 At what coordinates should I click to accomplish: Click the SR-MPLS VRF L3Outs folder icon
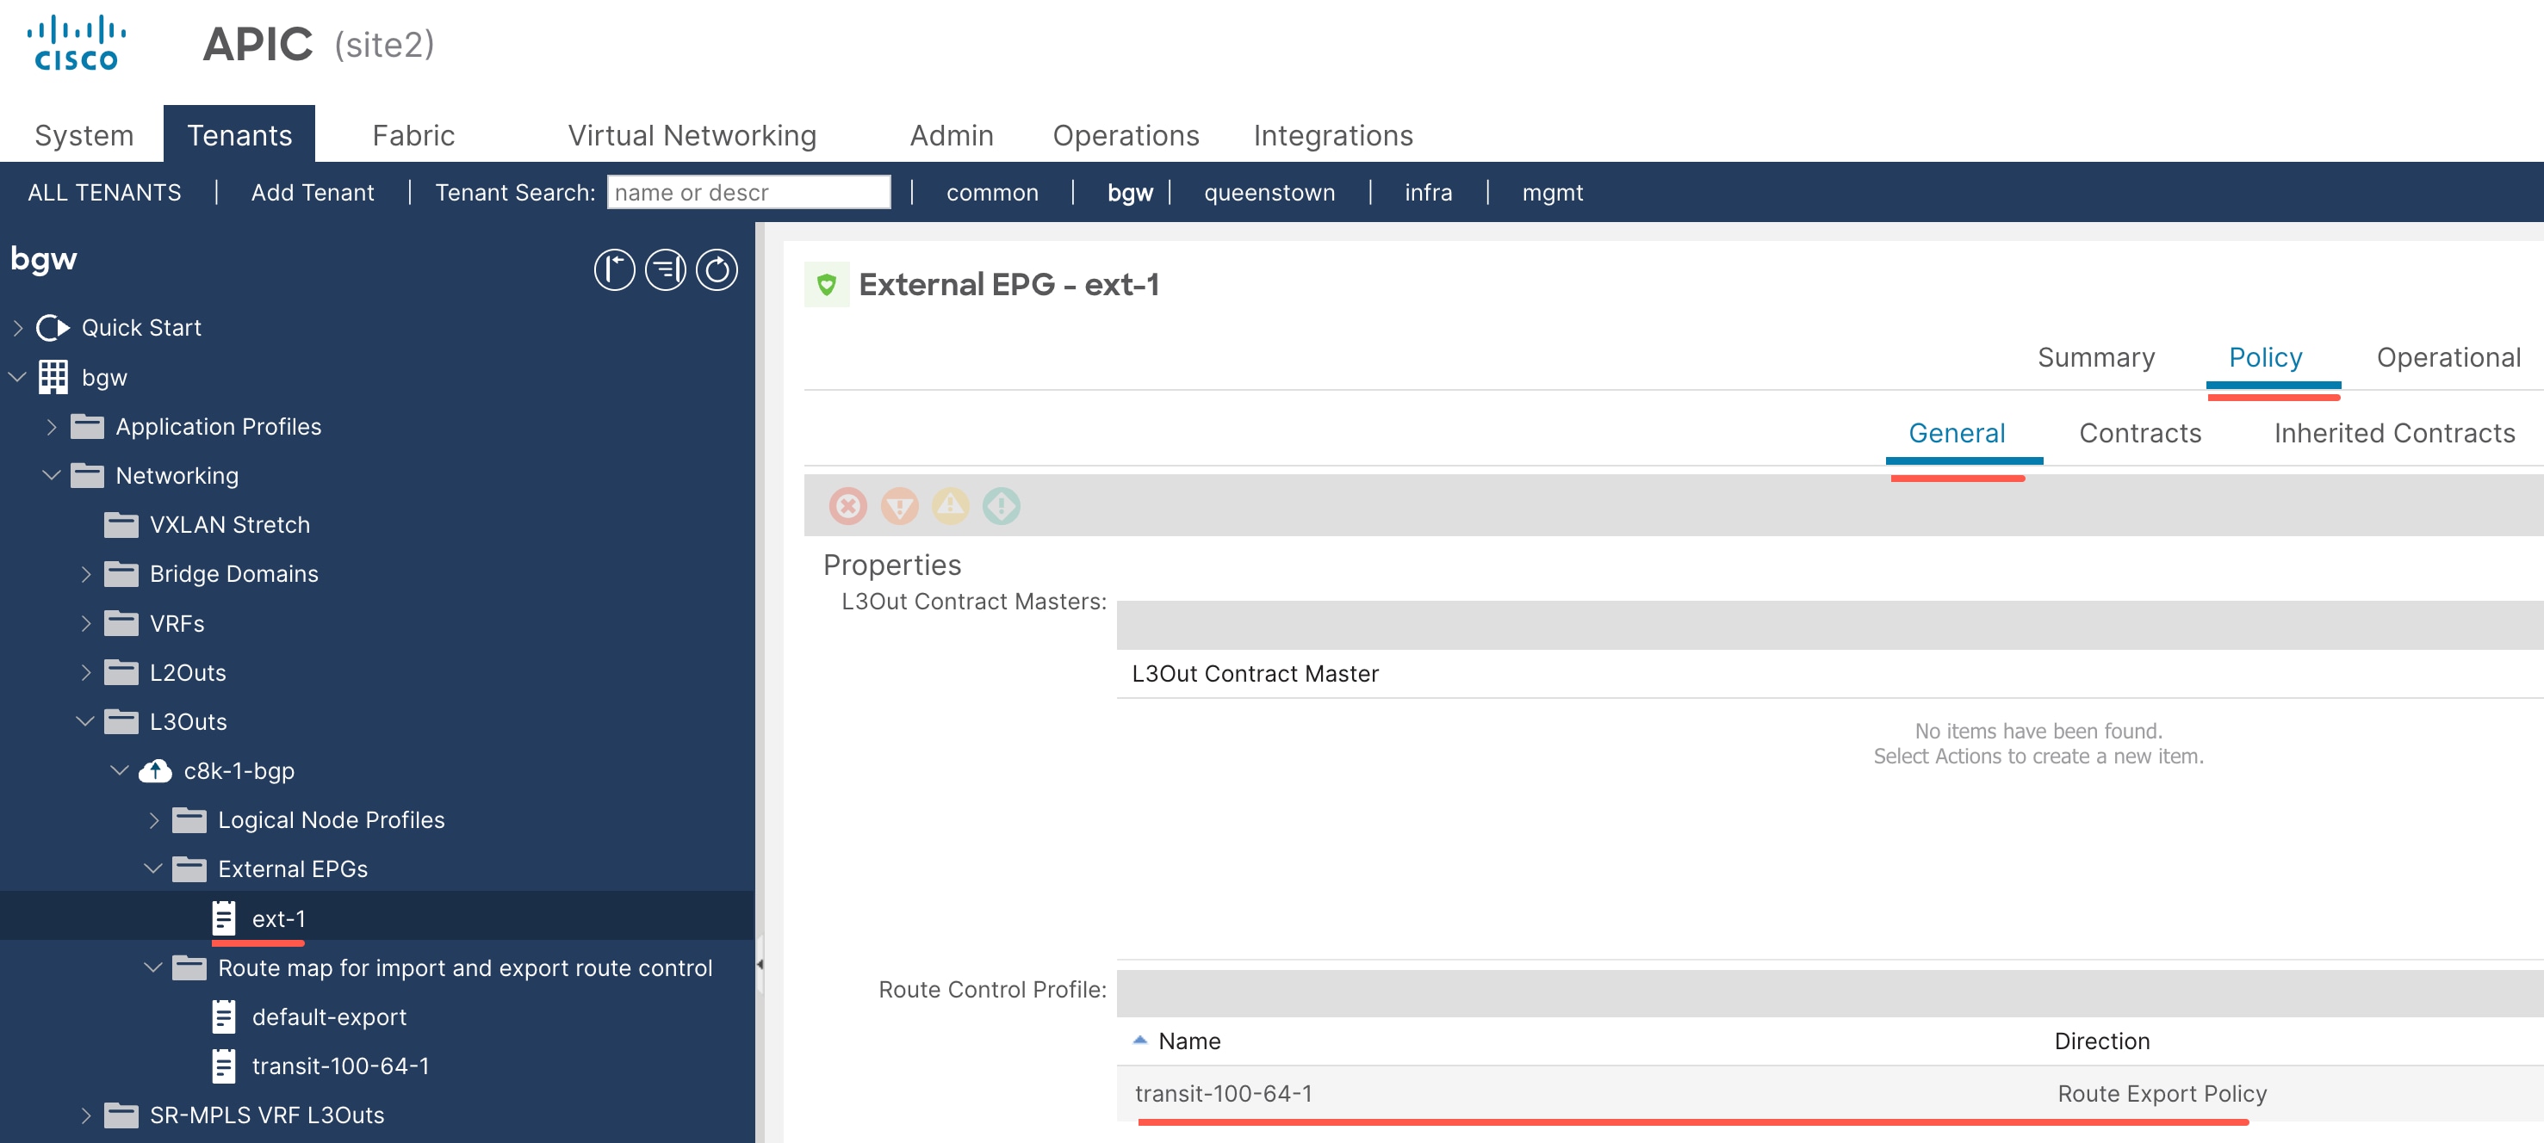point(121,1115)
